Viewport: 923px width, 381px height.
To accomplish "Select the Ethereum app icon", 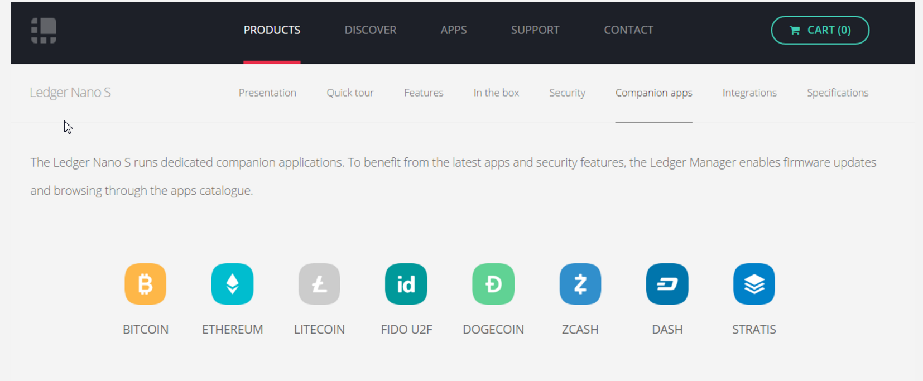I will 232,284.
